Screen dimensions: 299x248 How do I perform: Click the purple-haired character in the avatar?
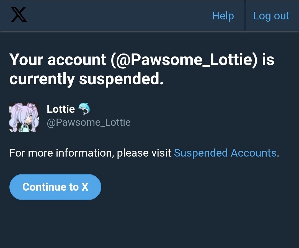click(x=24, y=117)
